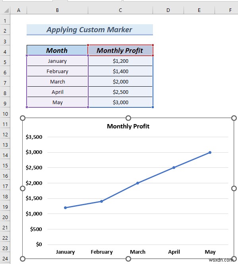This screenshot has height=264, width=238.
Task: Select the May cell in table
Action: [57, 102]
